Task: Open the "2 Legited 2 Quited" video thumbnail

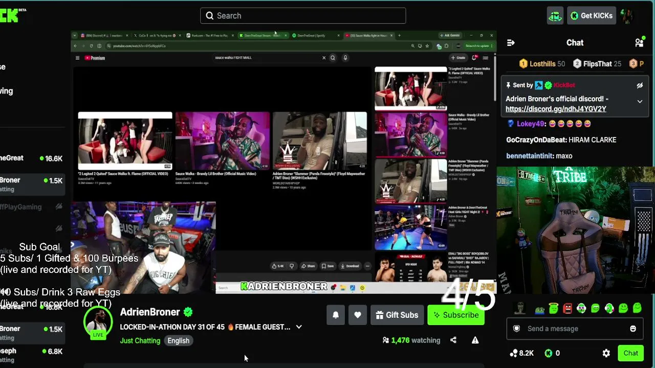Action: pos(125,141)
